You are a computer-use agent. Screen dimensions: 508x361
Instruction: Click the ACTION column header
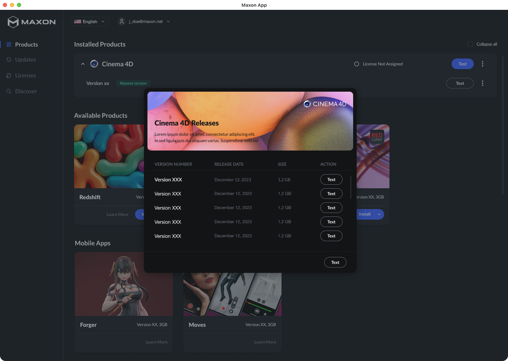328,164
